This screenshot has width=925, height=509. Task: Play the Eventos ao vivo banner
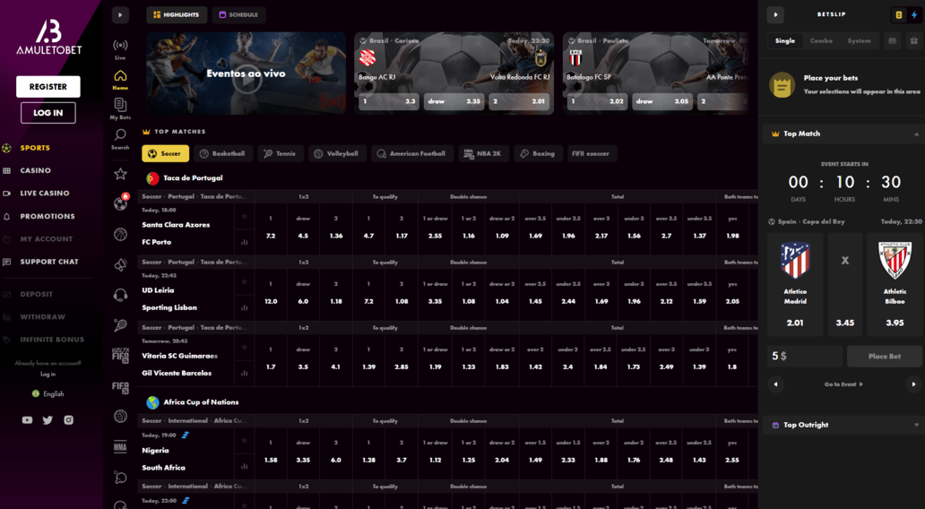coord(246,73)
